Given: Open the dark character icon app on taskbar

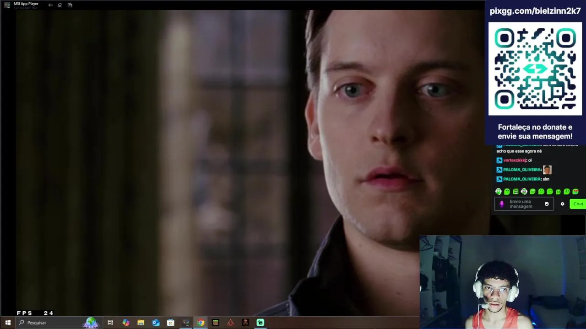Looking at the screenshot, I should point(245,323).
